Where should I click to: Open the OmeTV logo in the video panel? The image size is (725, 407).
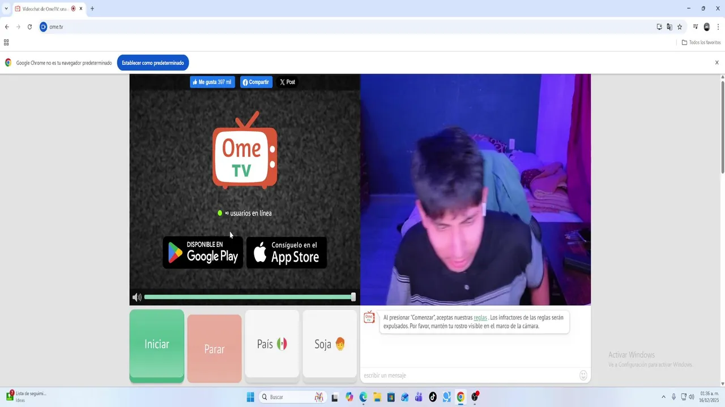click(x=245, y=150)
